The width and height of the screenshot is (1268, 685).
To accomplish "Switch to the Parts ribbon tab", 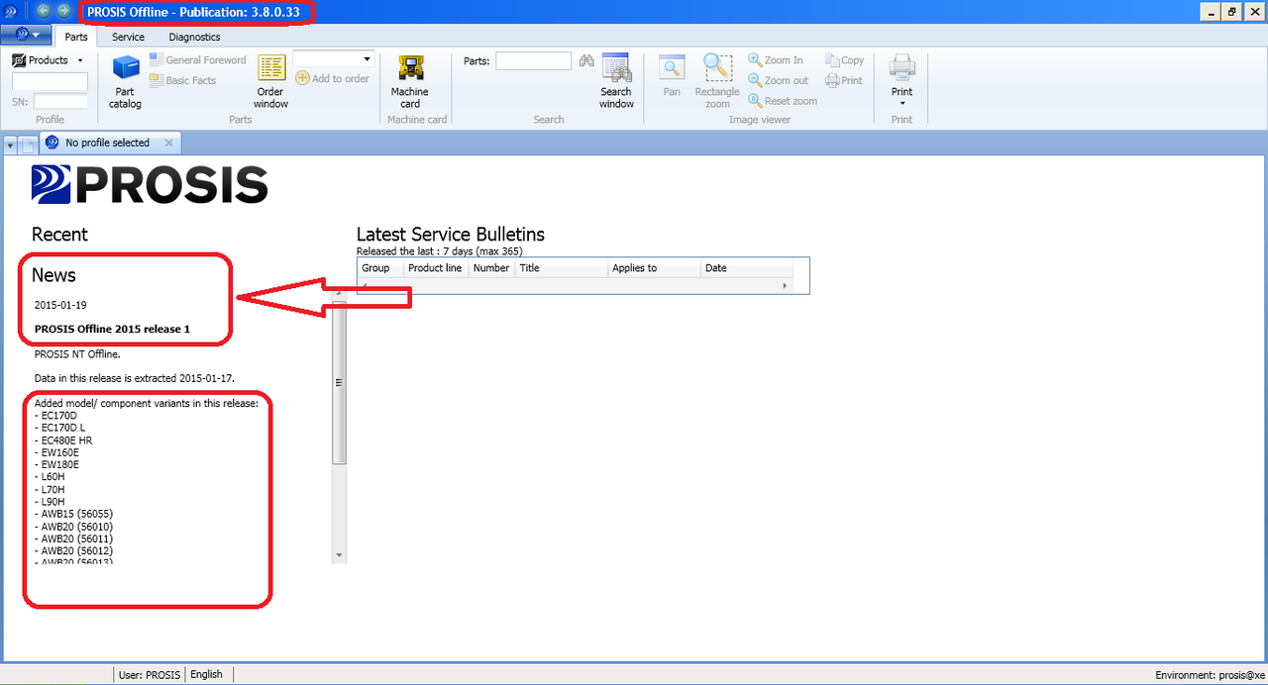I will tap(76, 37).
